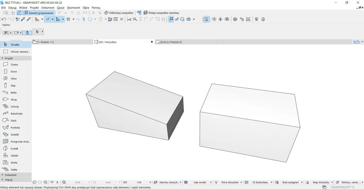Click Odblokuj wszystkie button
The width and height of the screenshot is (364, 190).
[x=119, y=13]
